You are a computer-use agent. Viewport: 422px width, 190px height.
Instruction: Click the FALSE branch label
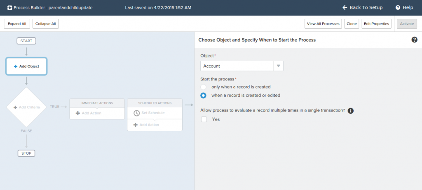click(x=26, y=131)
